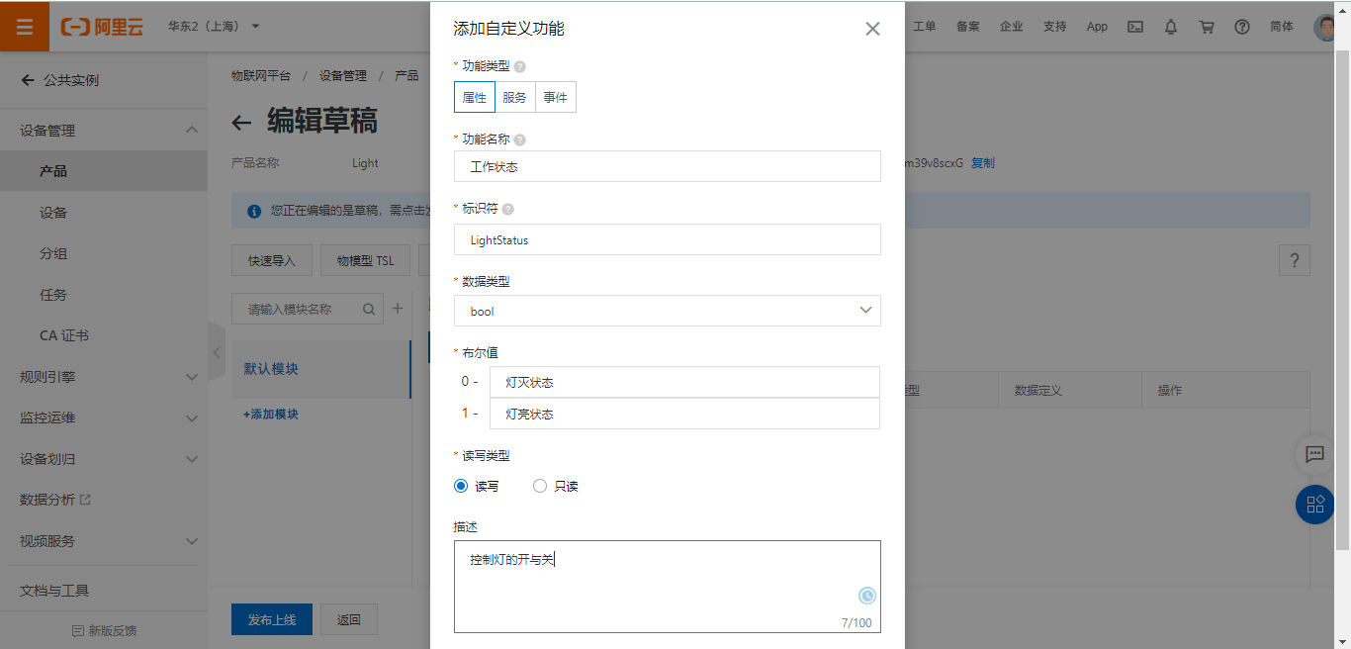
Task: Open the help question mark icon
Action: coord(1242,27)
